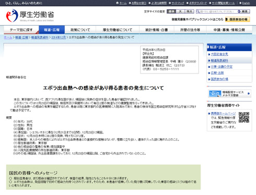
Task: Set text size to 特大
Action: tap(189, 11)
